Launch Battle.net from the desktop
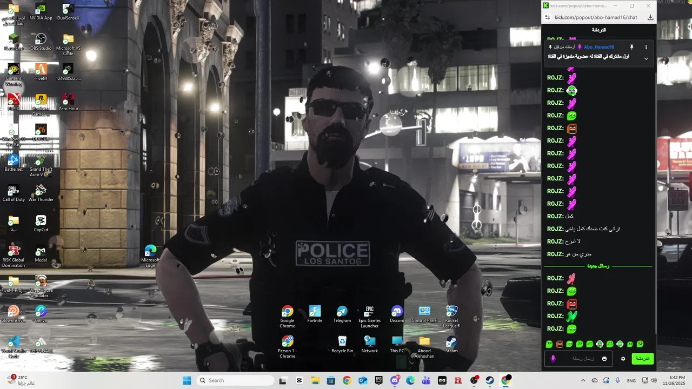This screenshot has height=389, width=692. click(x=14, y=163)
